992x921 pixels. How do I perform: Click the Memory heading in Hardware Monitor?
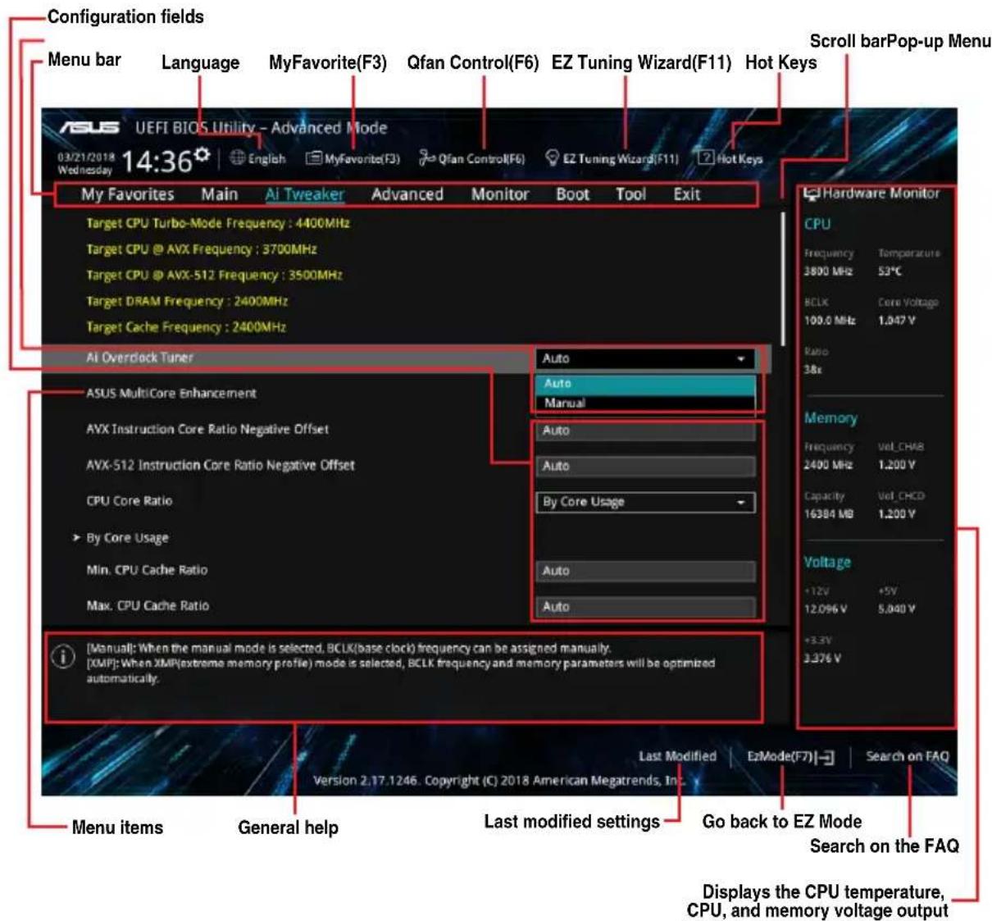[x=830, y=418]
